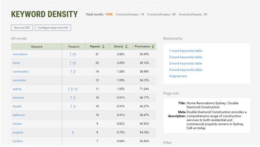Click the page Title text in Page info

click(x=213, y=105)
